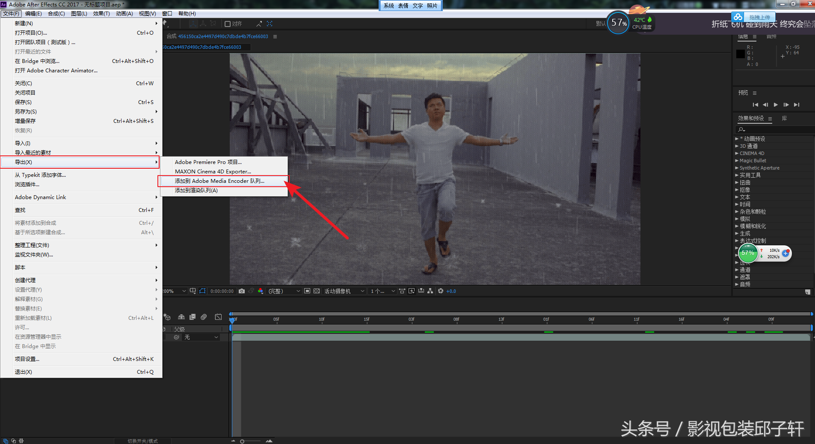815x444 pixels.
Task: Click the show channel RGB color icon
Action: [x=261, y=291]
